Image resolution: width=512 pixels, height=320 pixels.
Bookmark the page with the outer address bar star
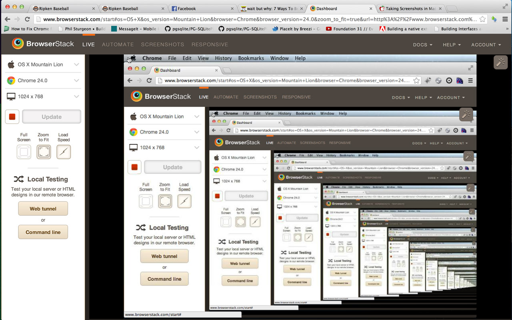click(482, 19)
